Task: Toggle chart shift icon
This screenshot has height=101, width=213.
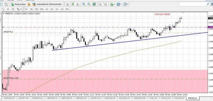Action: click(x=105, y=4)
